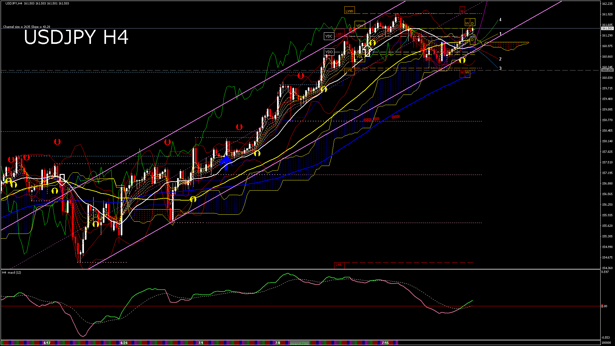Click the Channel size Slope text label
615x346 pixels.
click(27, 27)
